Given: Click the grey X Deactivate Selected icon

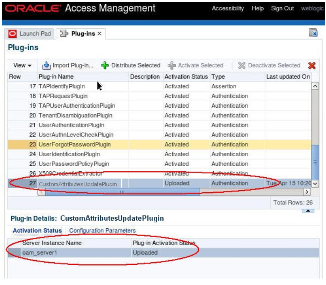Looking at the screenshot, I should pyautogui.click(x=241, y=65).
